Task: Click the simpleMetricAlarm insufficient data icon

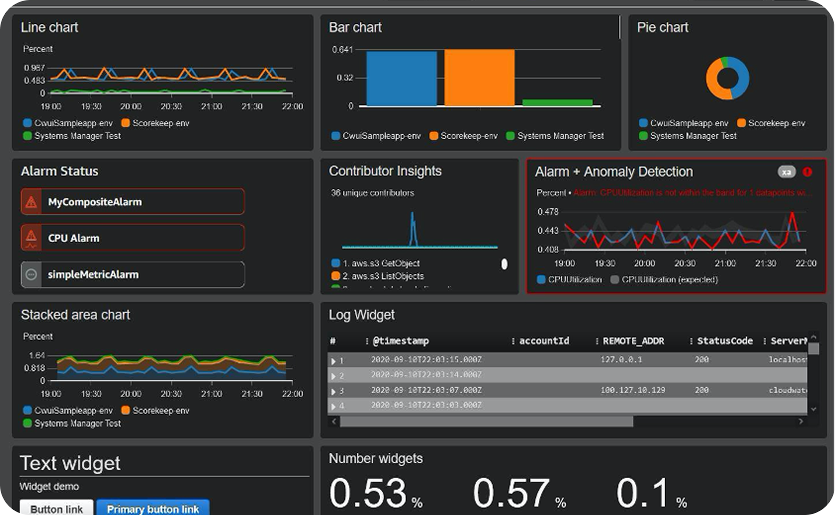Action: (31, 274)
